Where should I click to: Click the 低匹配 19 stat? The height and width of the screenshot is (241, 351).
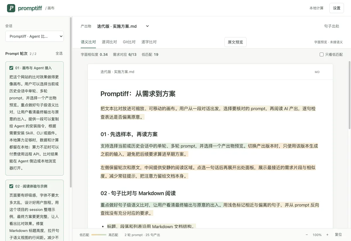coord(150,55)
